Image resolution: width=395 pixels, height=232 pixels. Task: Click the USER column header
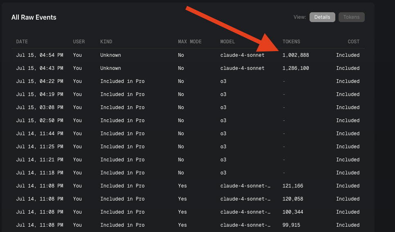click(x=79, y=42)
